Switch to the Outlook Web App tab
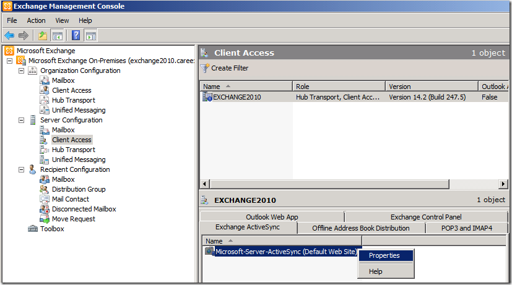The height and width of the screenshot is (285, 512). (x=272, y=217)
